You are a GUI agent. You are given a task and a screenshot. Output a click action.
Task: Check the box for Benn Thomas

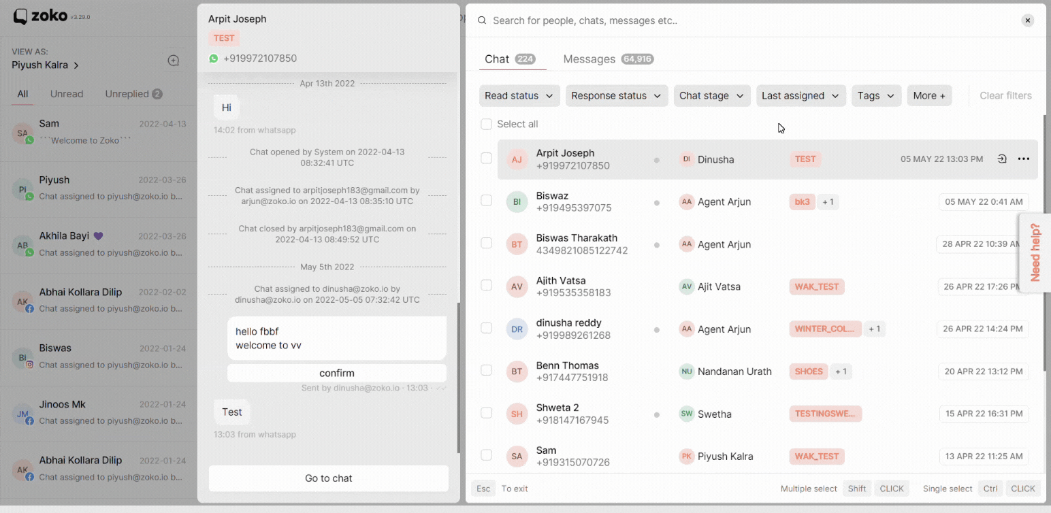pos(486,370)
